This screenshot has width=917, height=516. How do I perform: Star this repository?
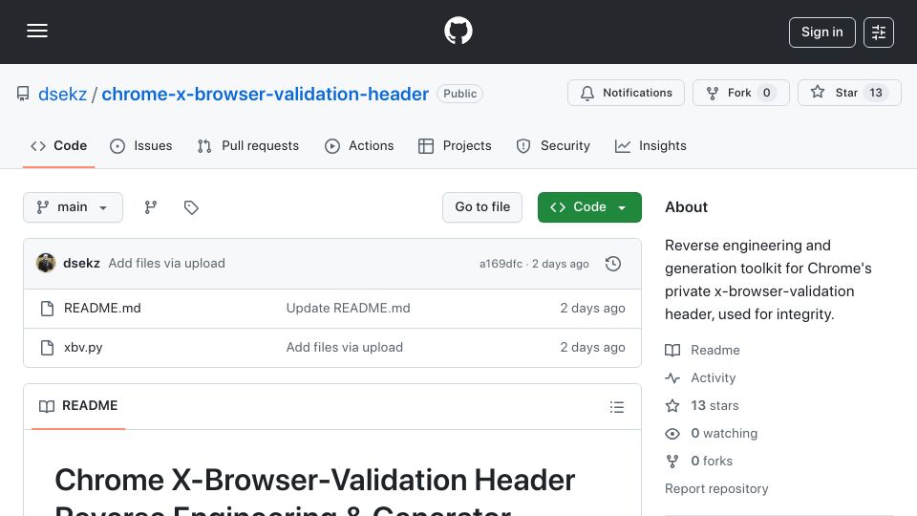pos(849,93)
